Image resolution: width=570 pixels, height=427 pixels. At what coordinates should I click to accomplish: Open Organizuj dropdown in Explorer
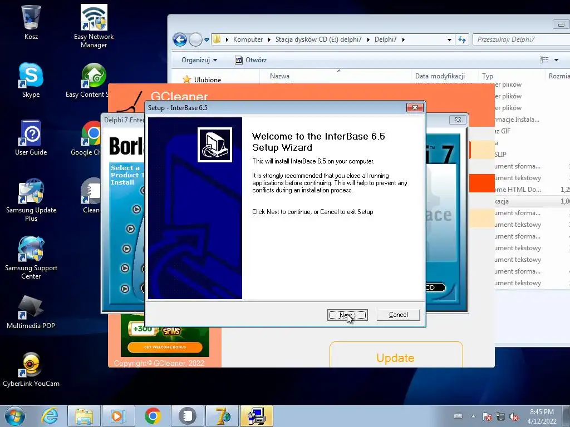[199, 60]
